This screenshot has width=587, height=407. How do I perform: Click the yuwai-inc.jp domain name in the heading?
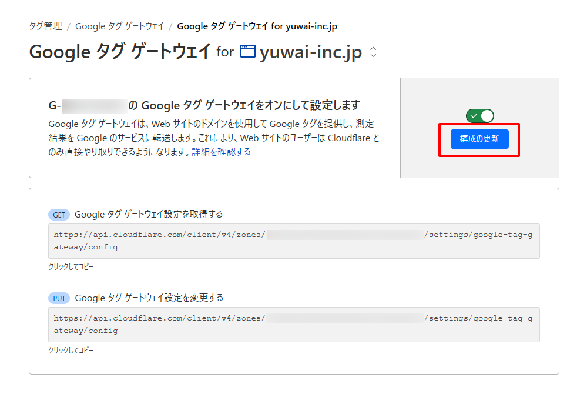tap(311, 52)
